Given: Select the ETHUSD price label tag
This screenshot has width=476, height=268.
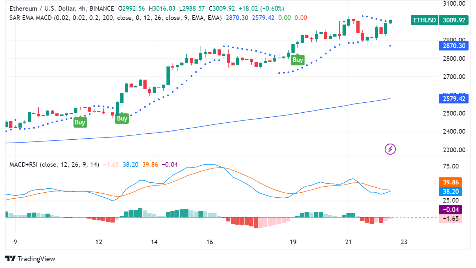Looking at the screenshot, I should click(x=425, y=20).
